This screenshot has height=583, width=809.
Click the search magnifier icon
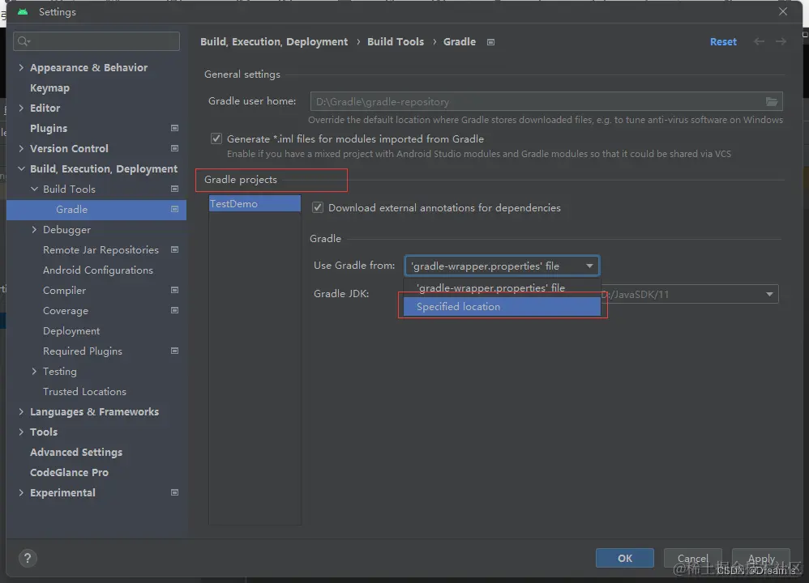tap(24, 41)
